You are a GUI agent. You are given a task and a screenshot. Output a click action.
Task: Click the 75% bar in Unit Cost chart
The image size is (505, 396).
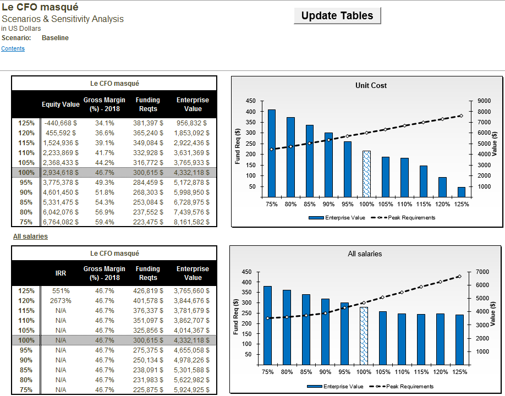point(271,153)
